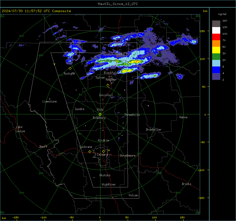
Task: Click the Innisfail town label
Action: point(106,95)
